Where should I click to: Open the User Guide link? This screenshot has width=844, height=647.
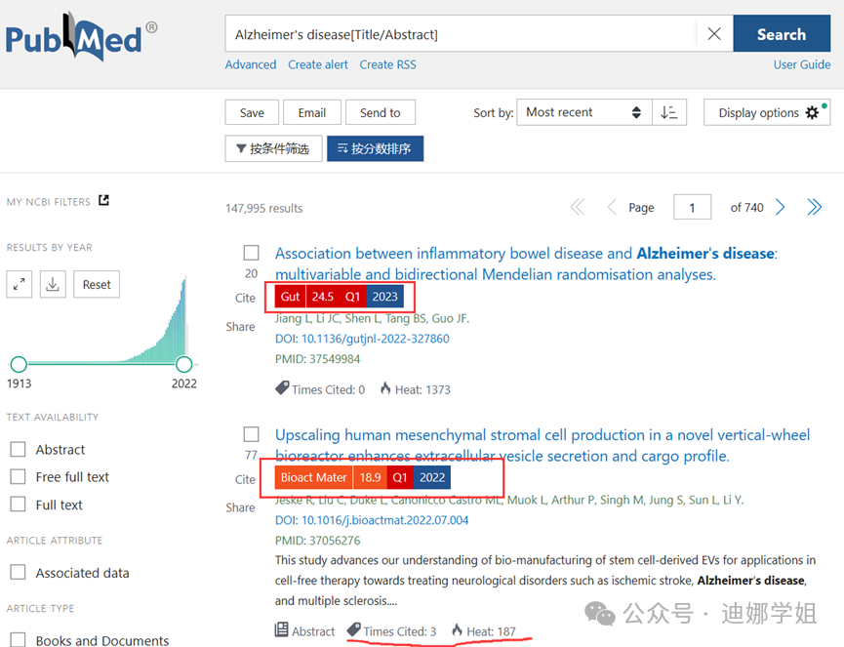coord(802,64)
